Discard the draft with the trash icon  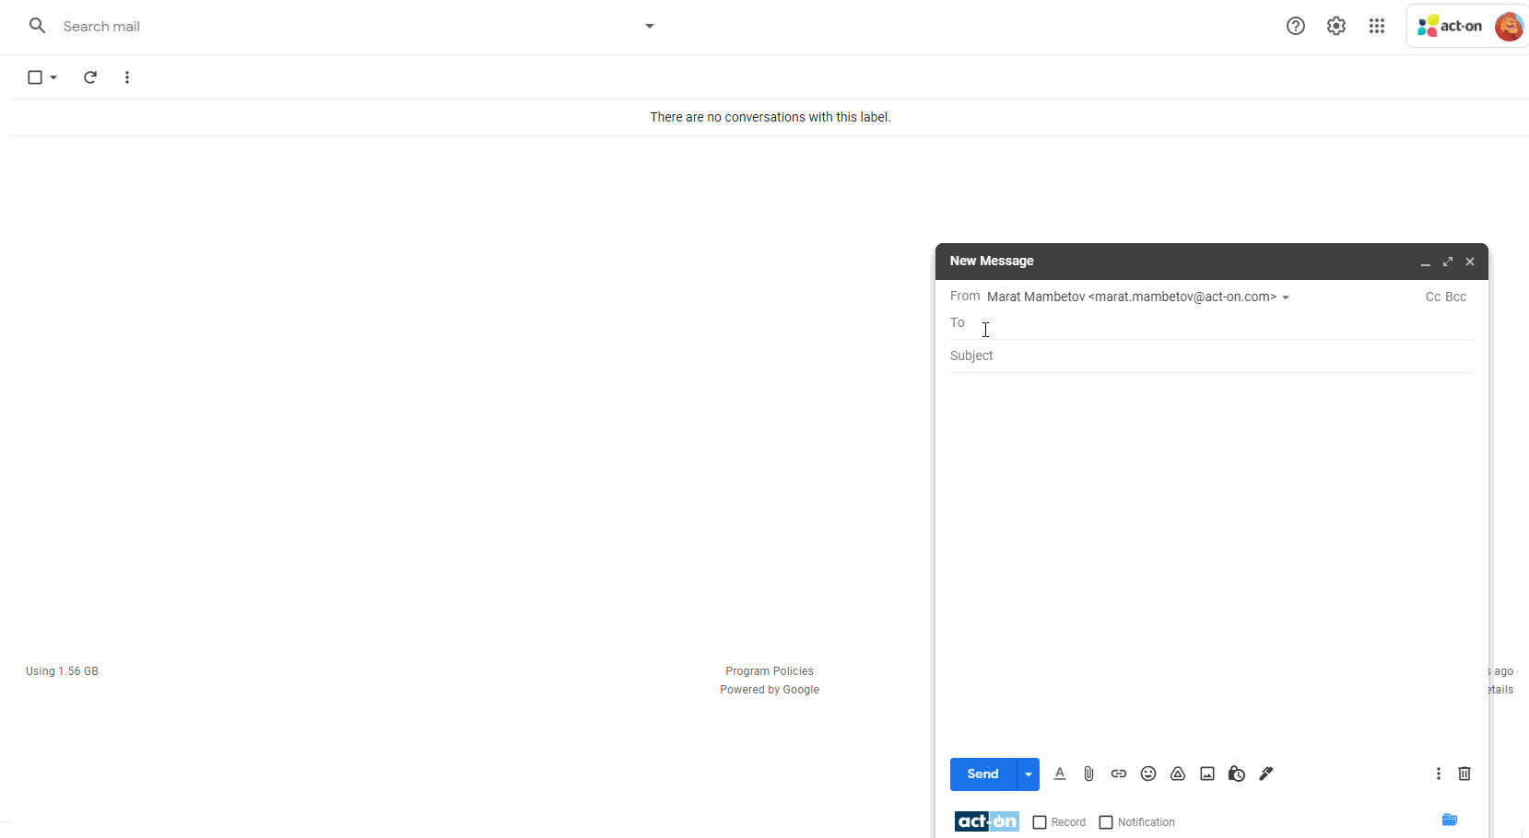tap(1464, 774)
